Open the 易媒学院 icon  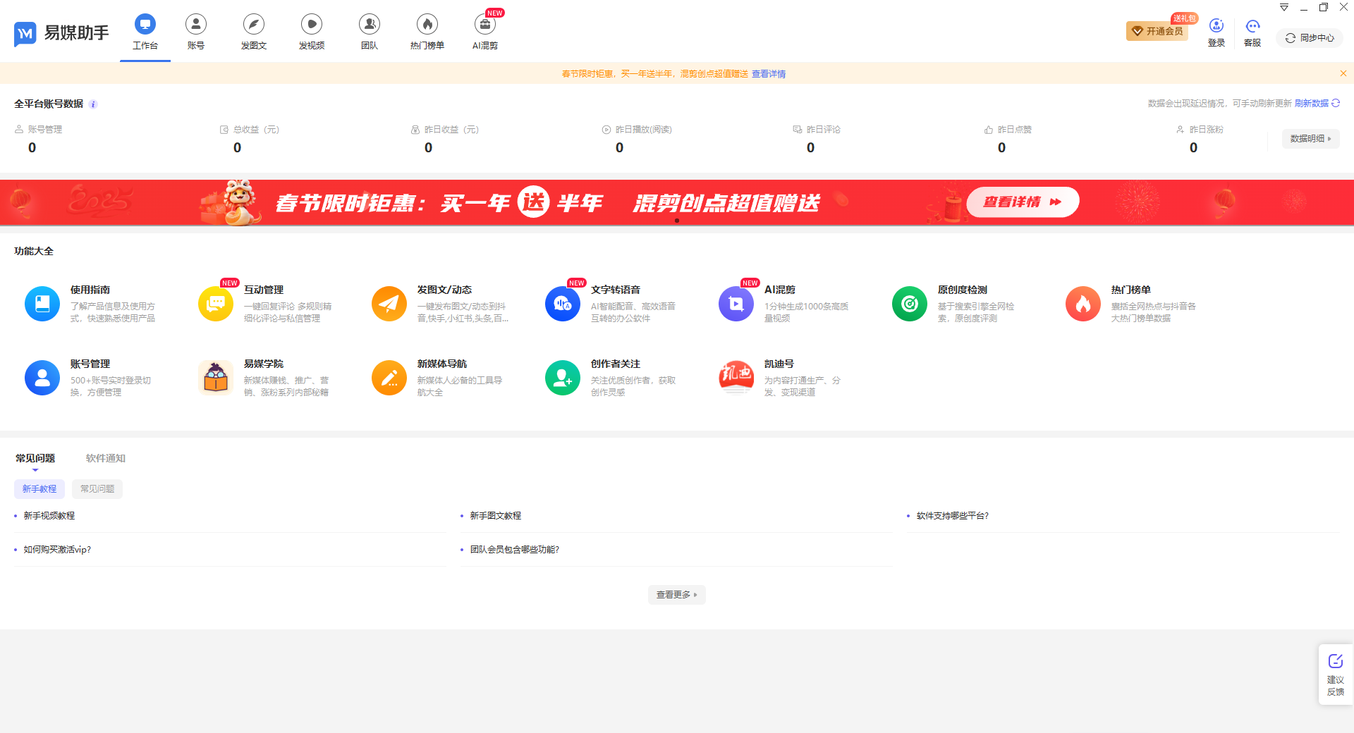216,378
